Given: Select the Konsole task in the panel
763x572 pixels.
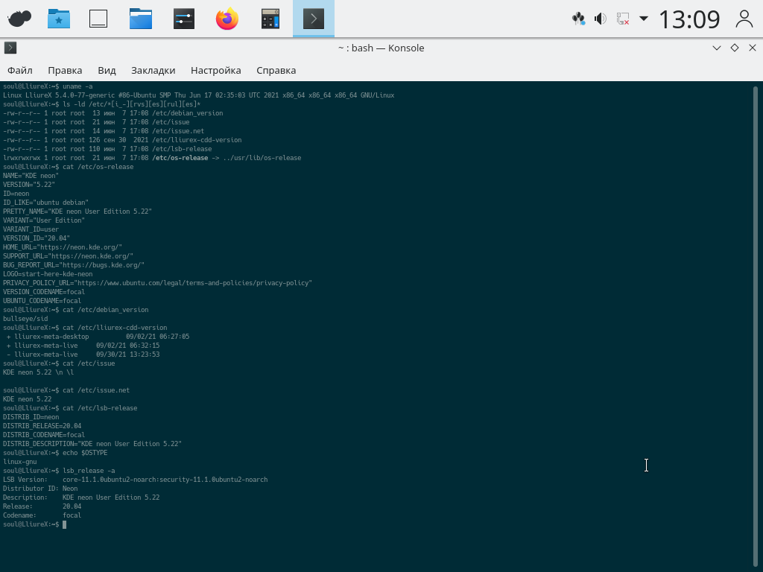Looking at the screenshot, I should pos(314,19).
